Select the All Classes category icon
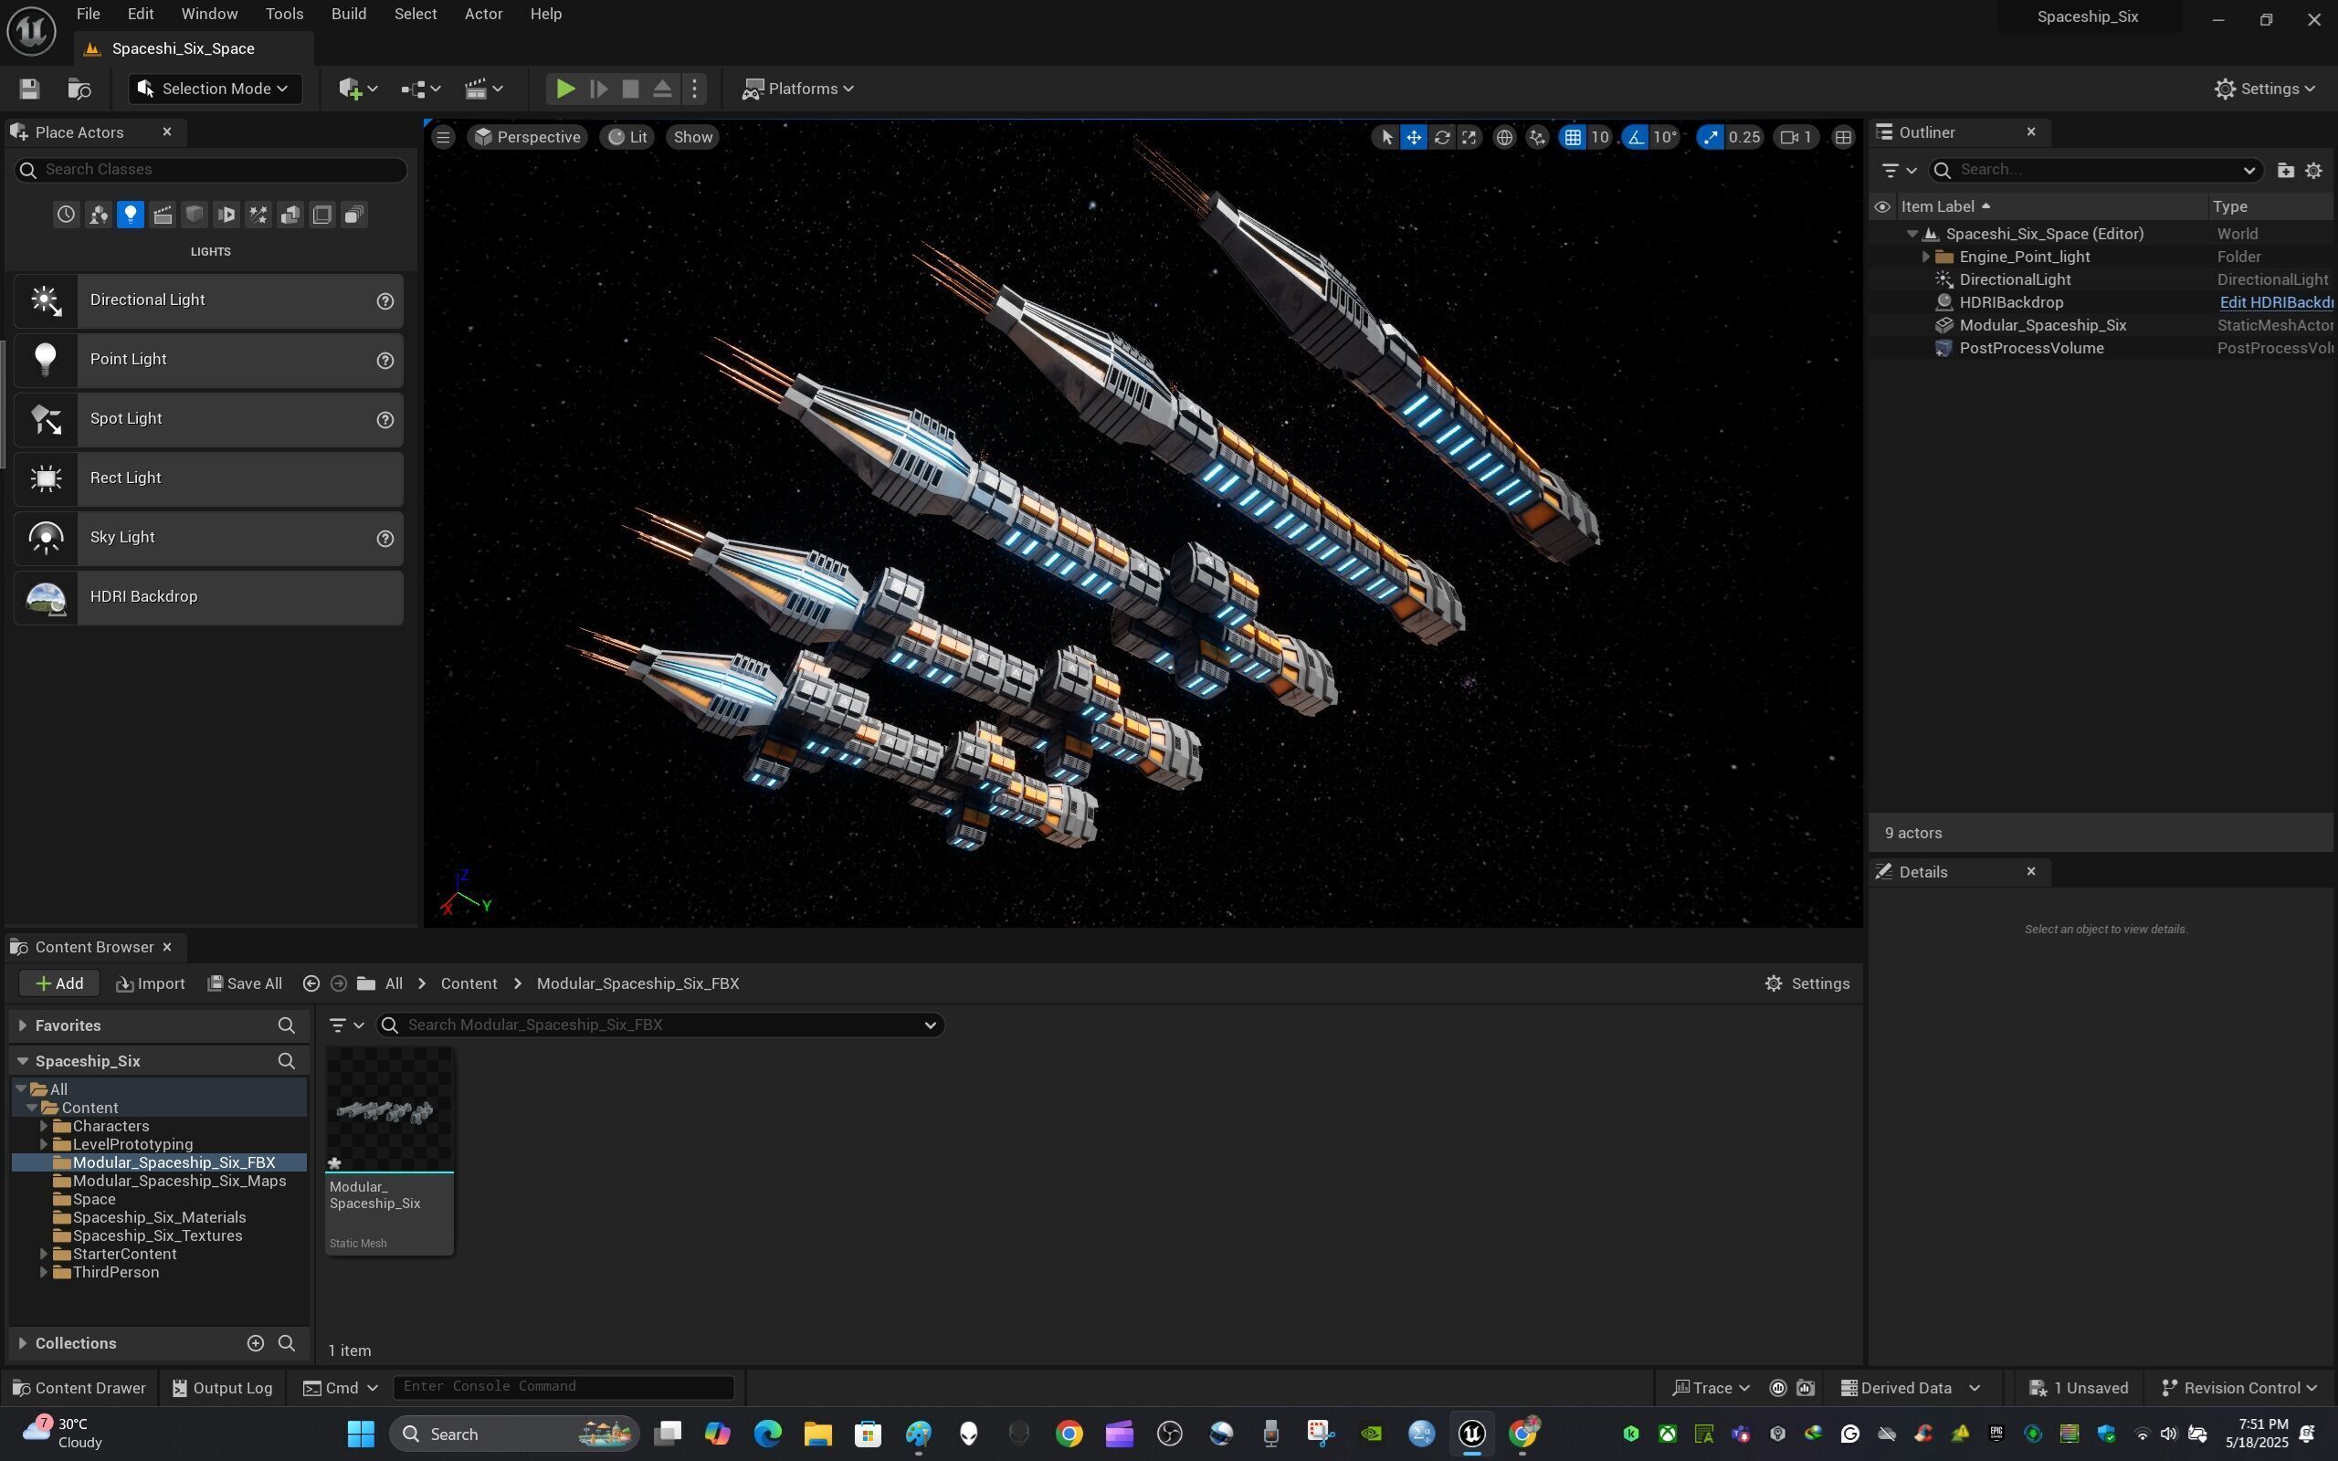Image resolution: width=2338 pixels, height=1461 pixels. point(353,215)
